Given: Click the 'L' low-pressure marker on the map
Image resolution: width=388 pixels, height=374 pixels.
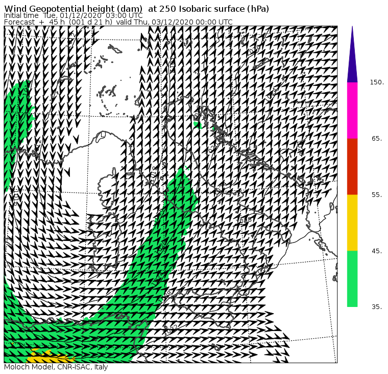Looking at the screenshot, I should tap(103, 135).
